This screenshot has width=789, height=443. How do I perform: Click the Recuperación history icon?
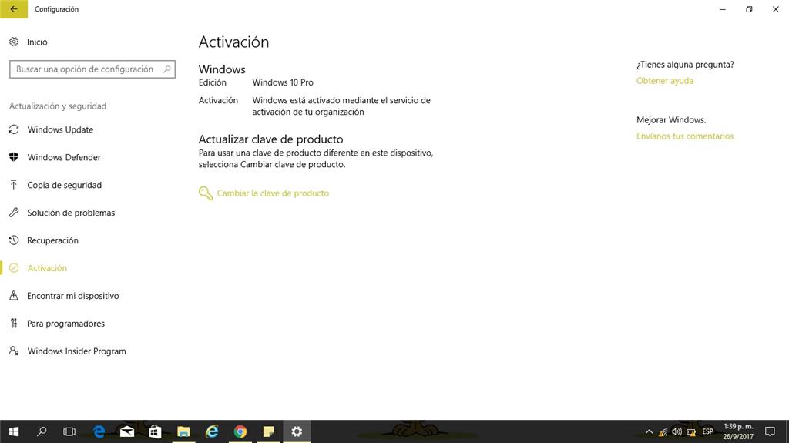14,240
